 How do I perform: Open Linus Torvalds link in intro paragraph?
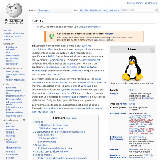[69, 67]
